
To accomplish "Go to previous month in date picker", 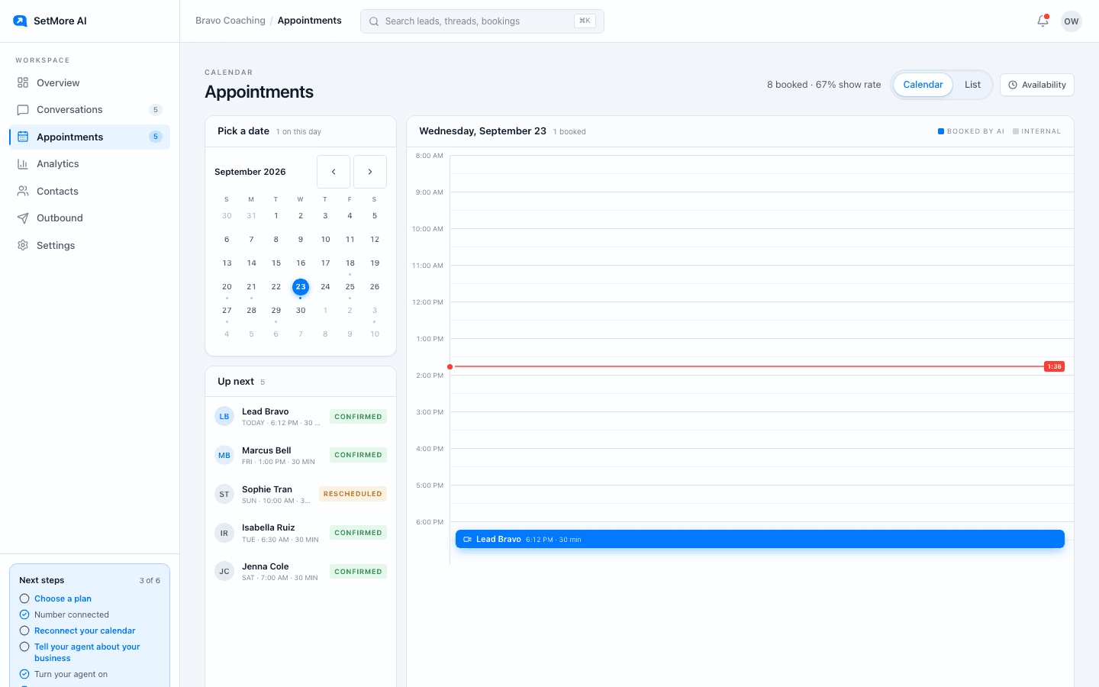I will click(334, 172).
